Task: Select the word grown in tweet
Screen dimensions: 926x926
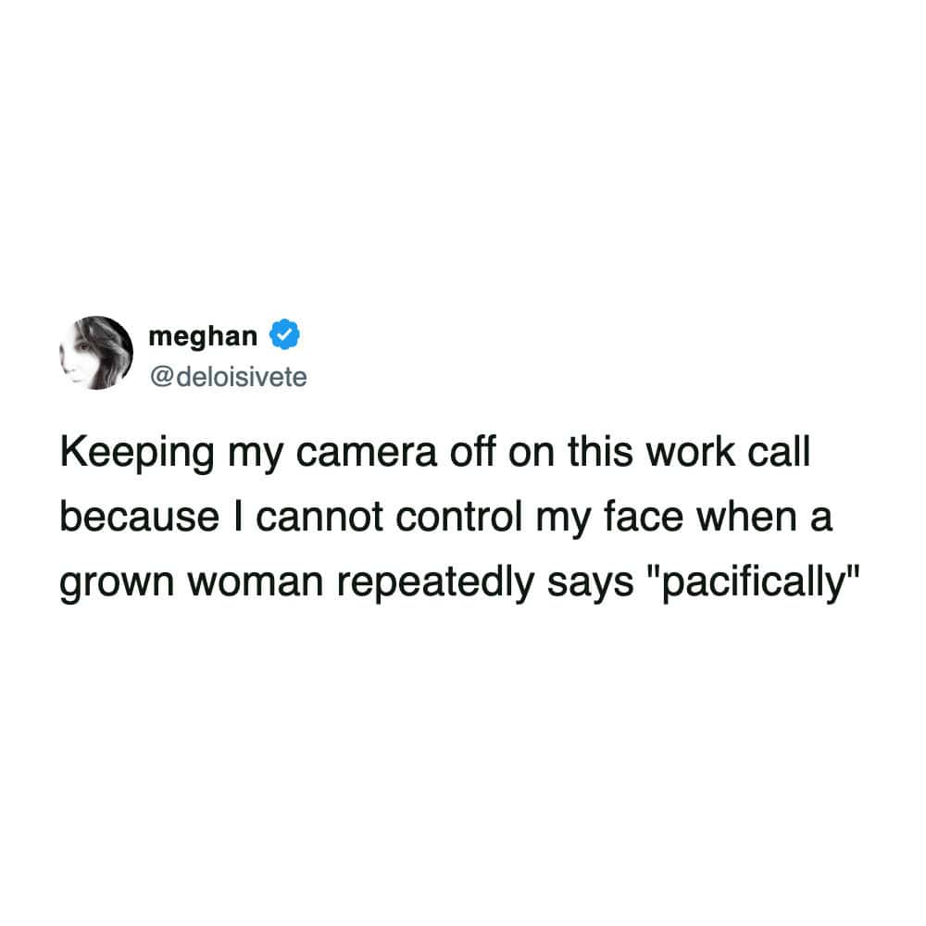Action: pyautogui.click(x=117, y=584)
